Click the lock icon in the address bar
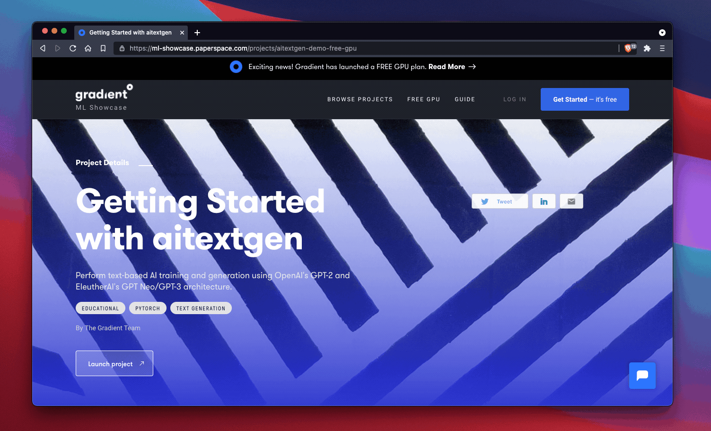 (x=122, y=48)
